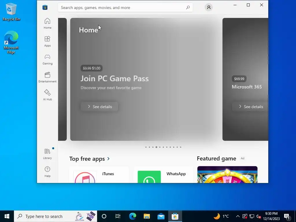The height and width of the screenshot is (222, 296).
Task: Select the last carousel page dot
Action: coord(181,147)
